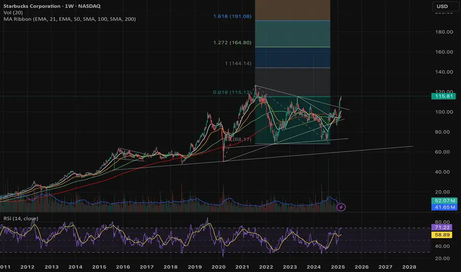Click the current price tag 115.81

[443, 96]
